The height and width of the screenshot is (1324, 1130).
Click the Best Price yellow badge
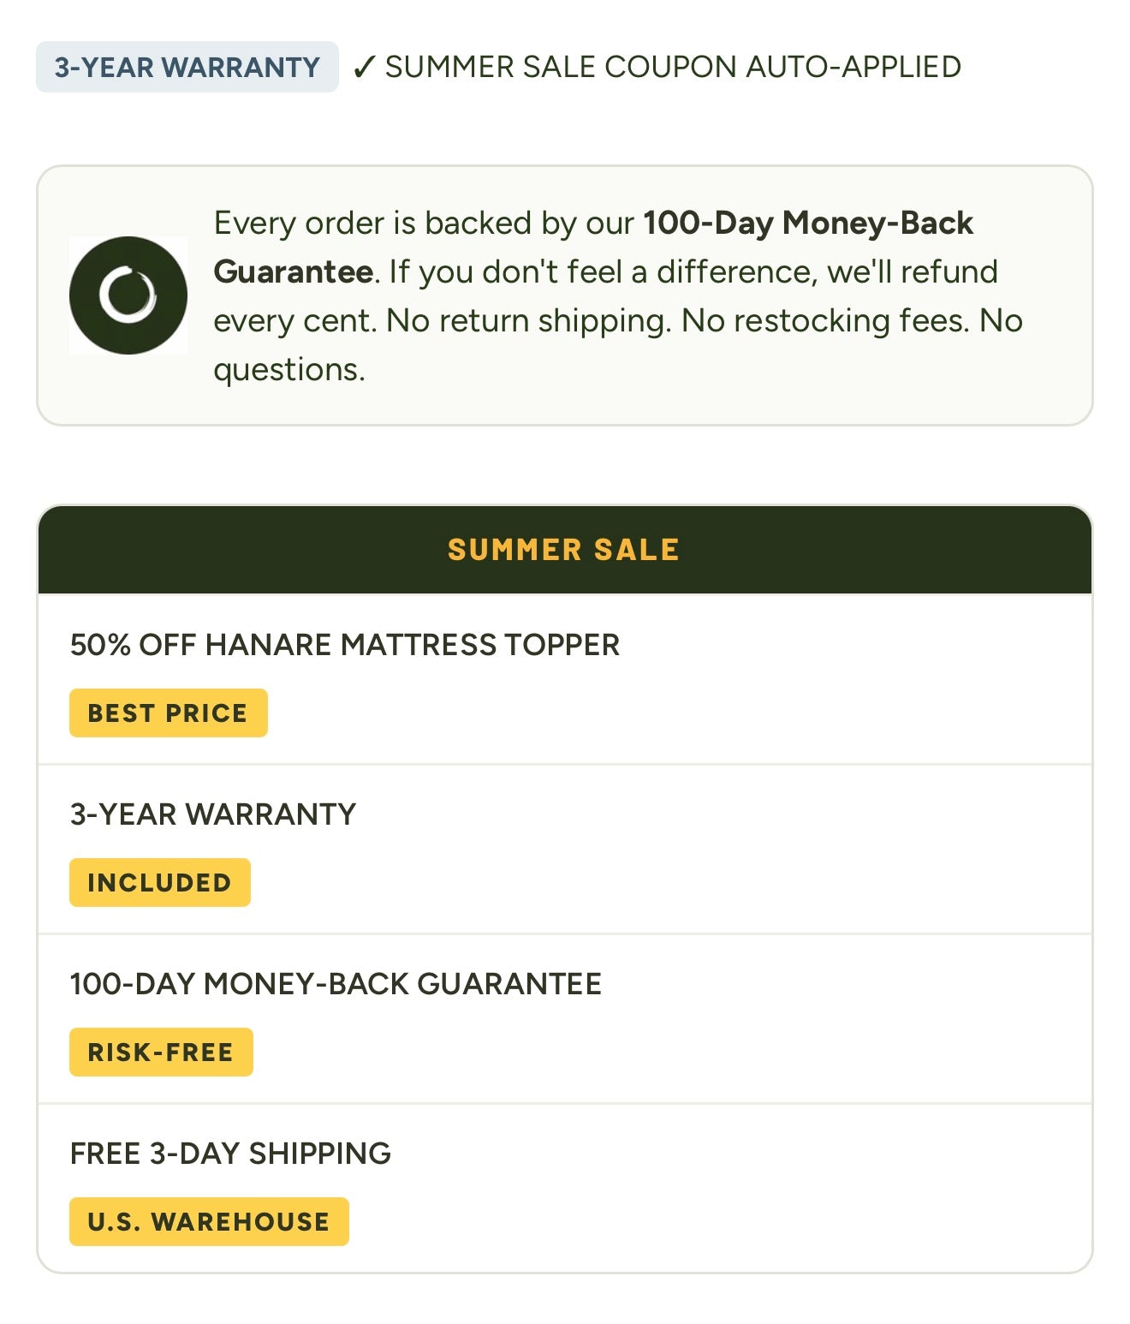click(x=169, y=713)
